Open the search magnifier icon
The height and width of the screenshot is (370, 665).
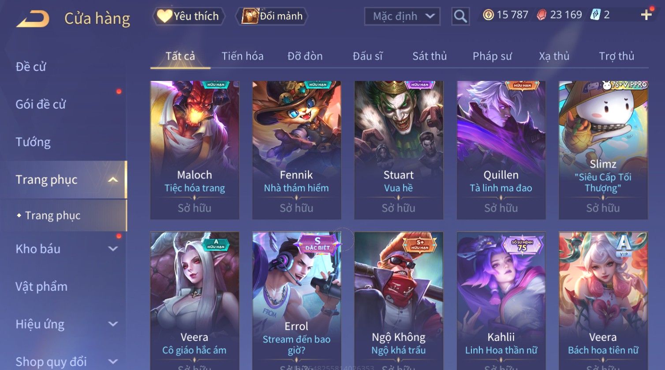(460, 16)
